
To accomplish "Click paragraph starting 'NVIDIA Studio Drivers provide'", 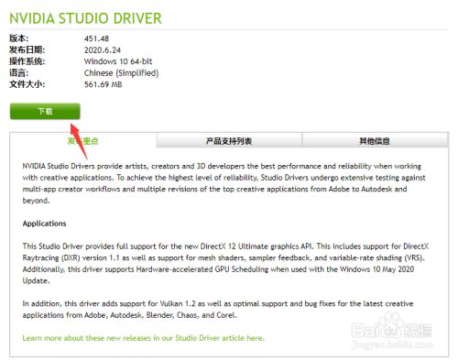I will pos(224,183).
